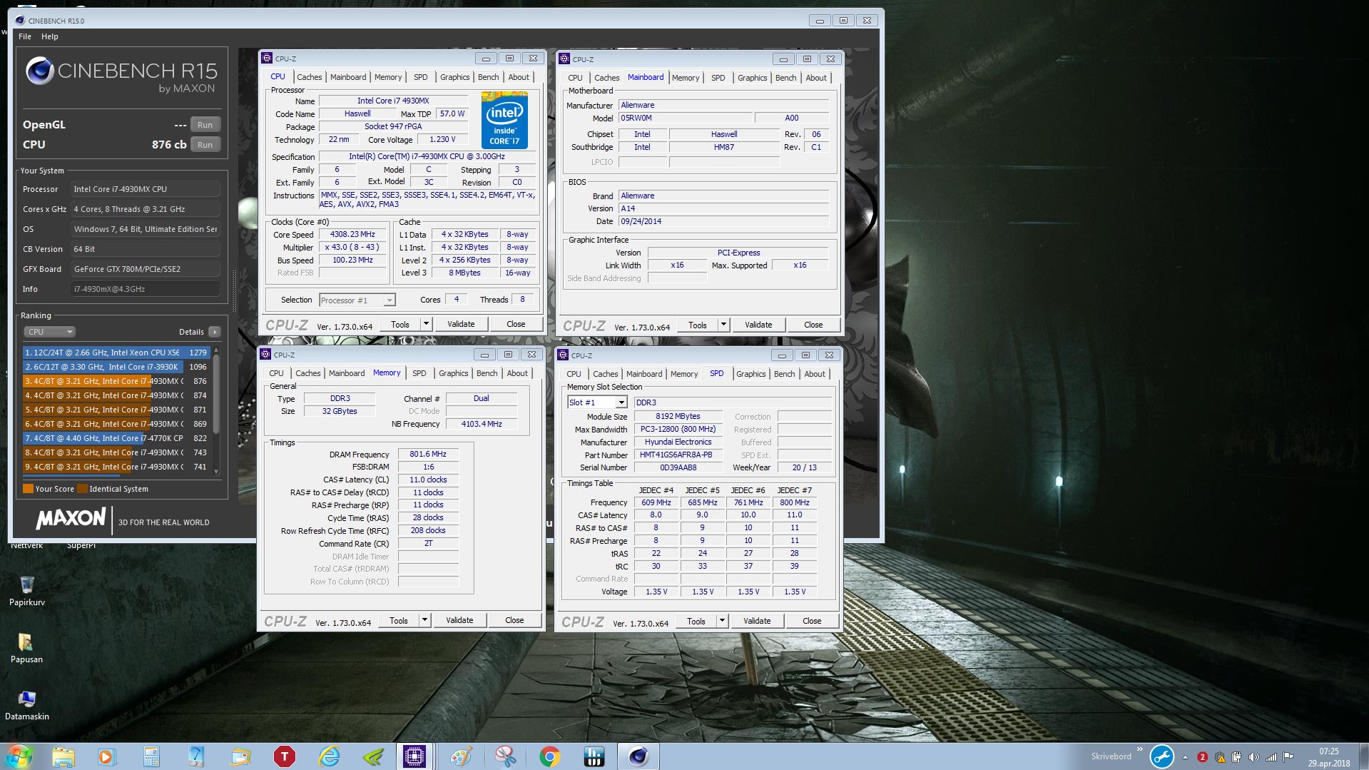The image size is (1369, 770).
Task: Select the CPU-Z taskbar icon
Action: 415,756
